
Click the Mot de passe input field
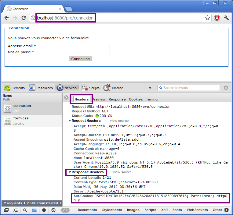(x=89, y=52)
